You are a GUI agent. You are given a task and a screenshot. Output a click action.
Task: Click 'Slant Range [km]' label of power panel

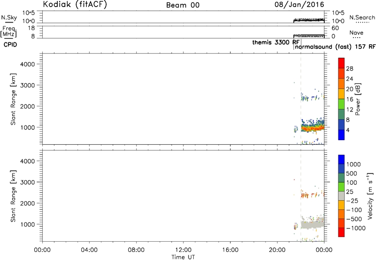(13, 99)
